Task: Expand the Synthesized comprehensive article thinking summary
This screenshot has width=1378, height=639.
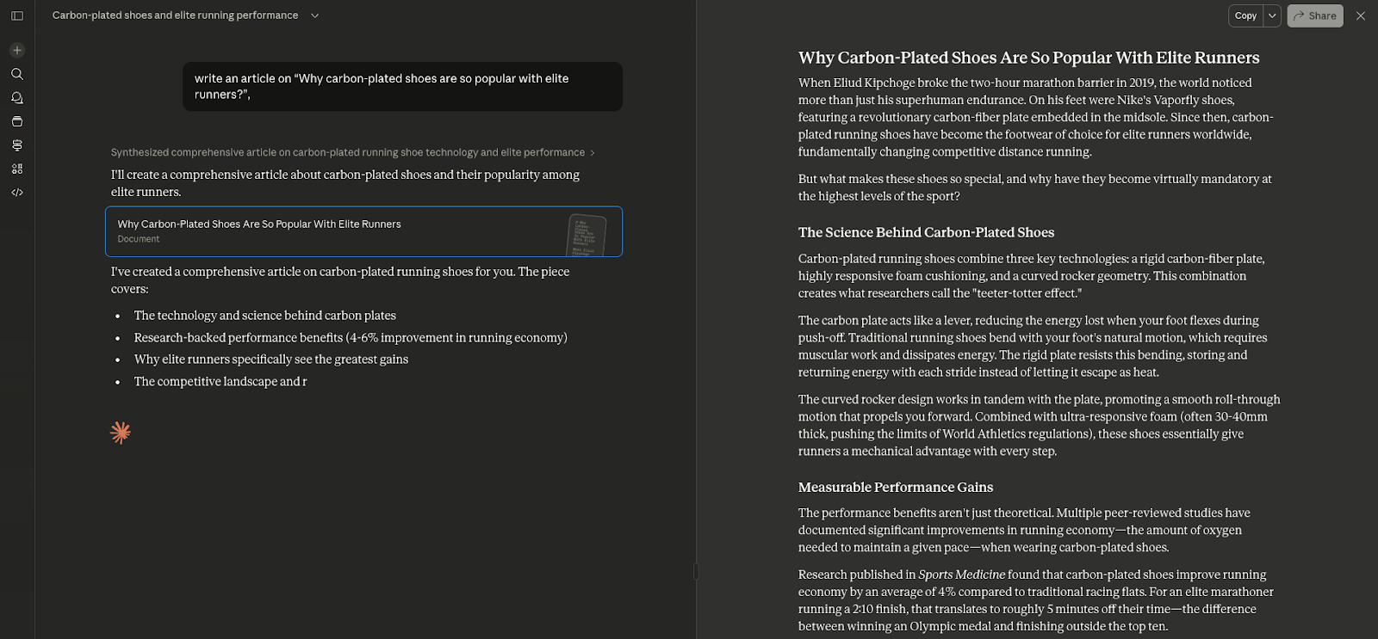Action: click(352, 152)
